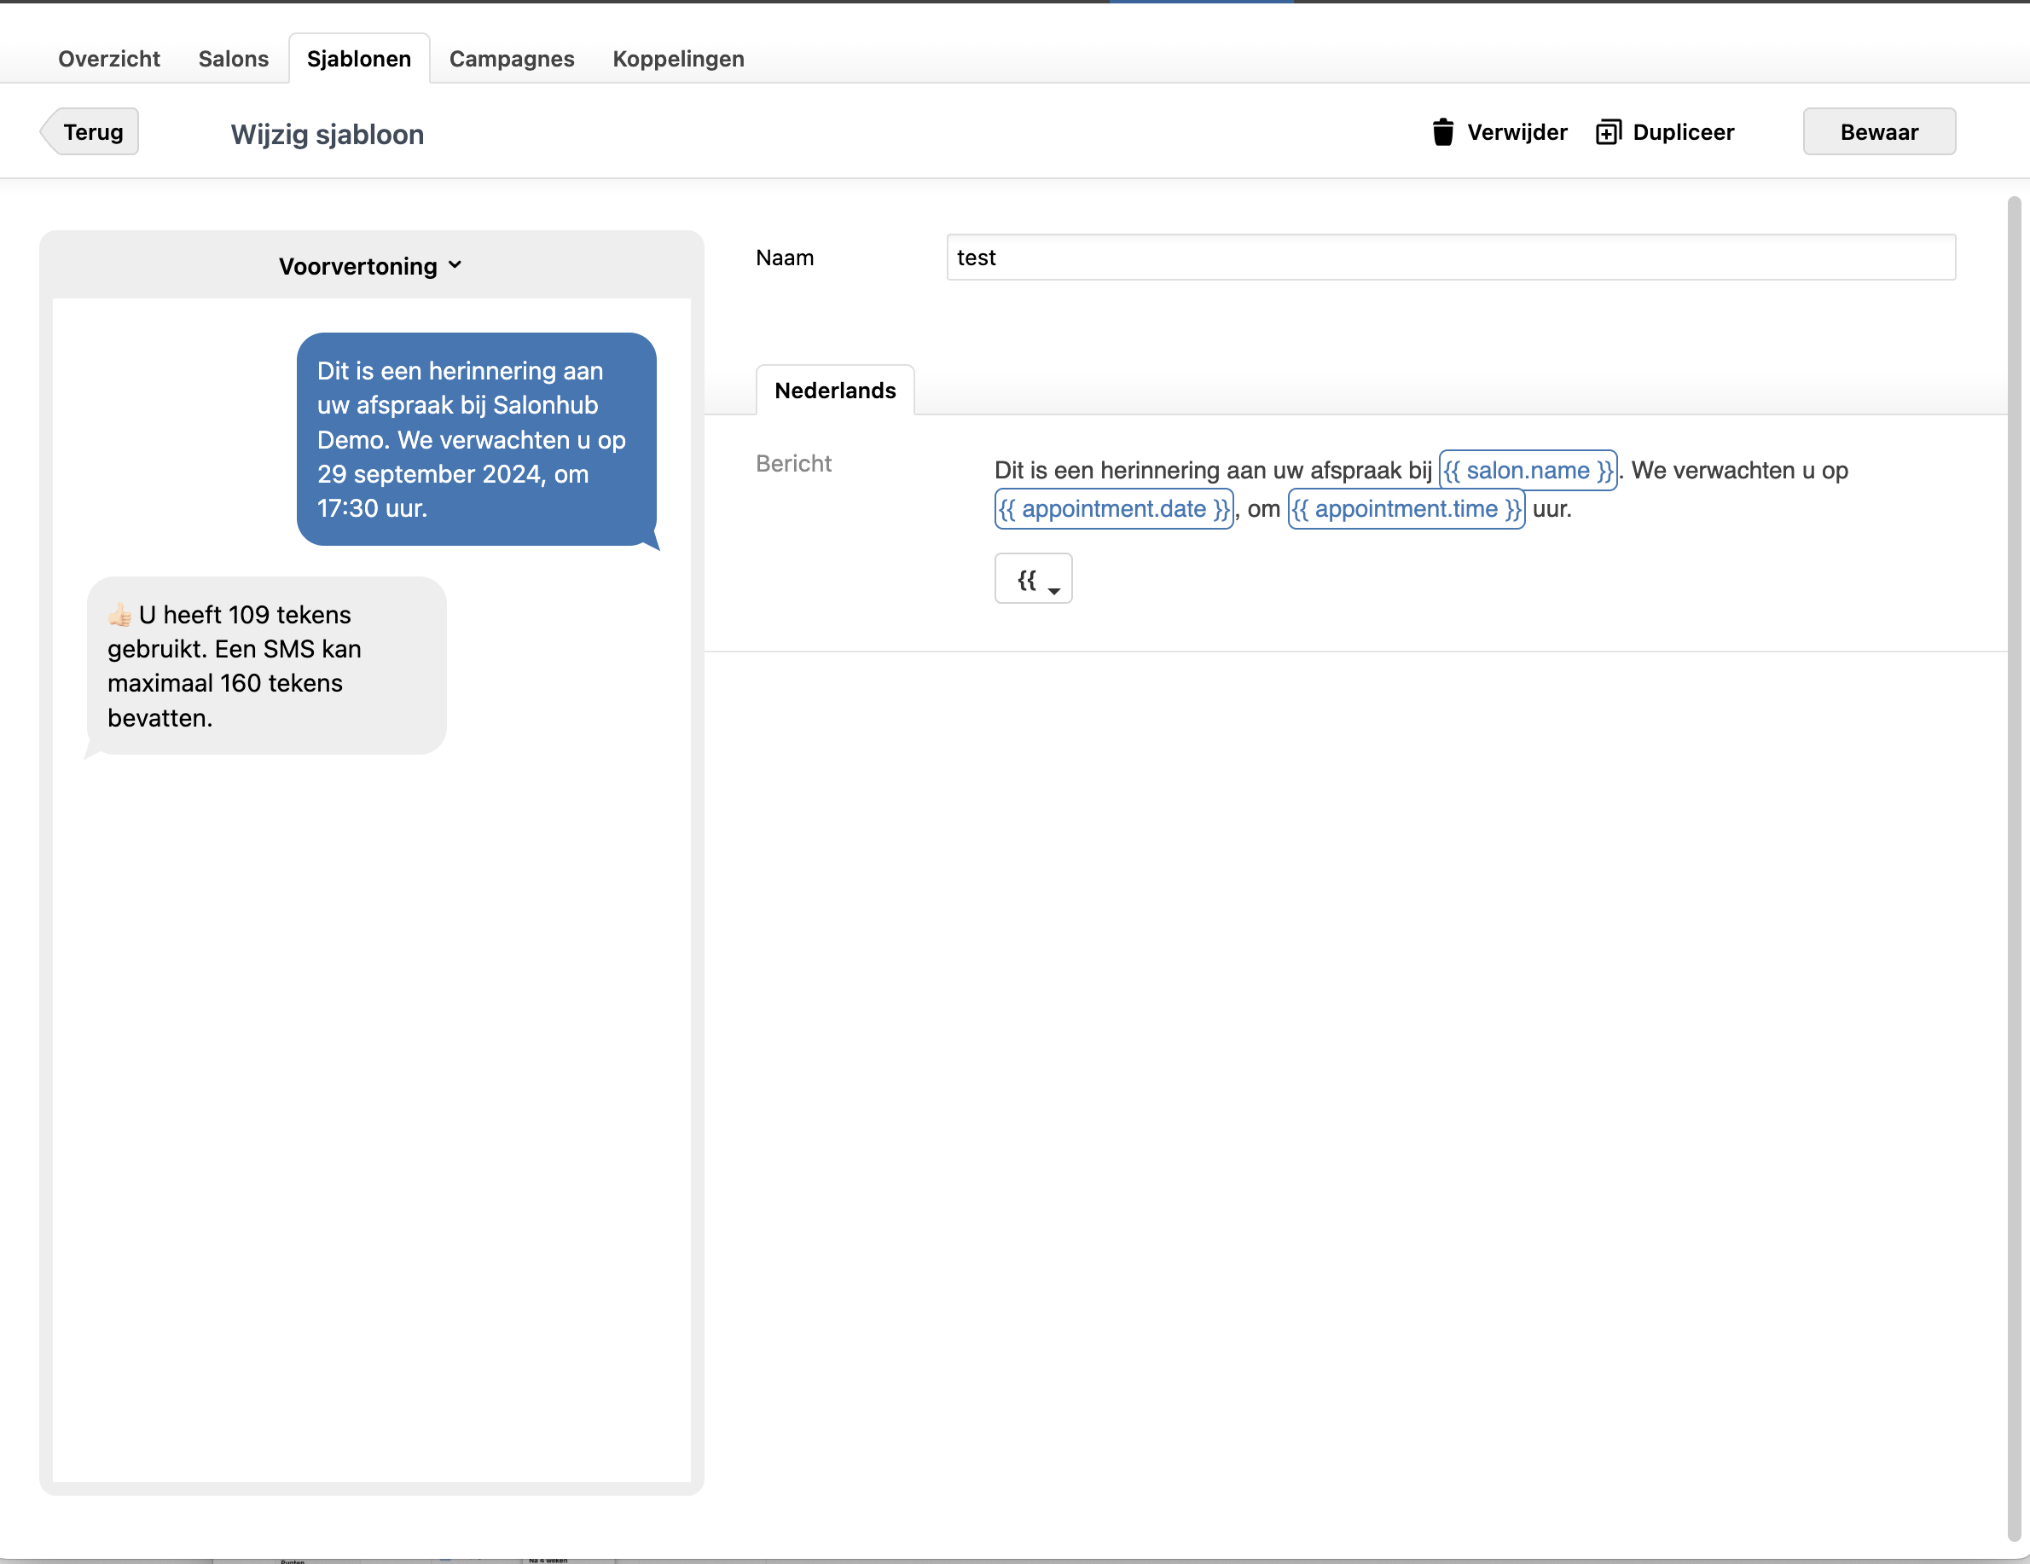
Task: Click the trash can Verwijder icon
Action: (1441, 132)
